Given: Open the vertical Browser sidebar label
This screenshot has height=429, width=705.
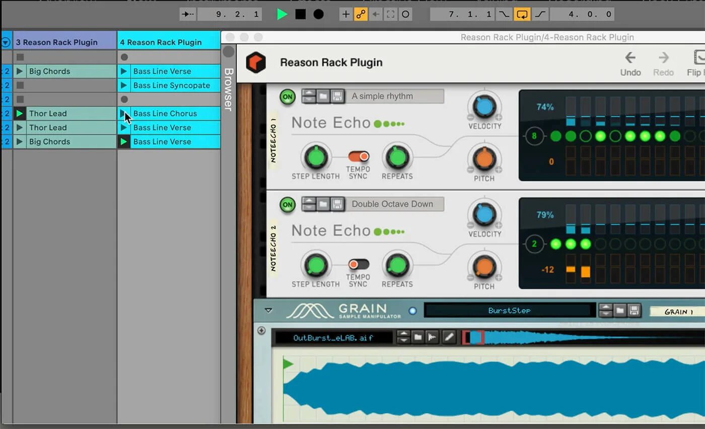Looking at the screenshot, I should tap(228, 89).
